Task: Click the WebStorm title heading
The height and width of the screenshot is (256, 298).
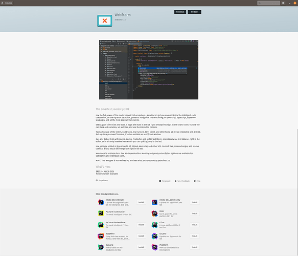Action: (x=122, y=15)
